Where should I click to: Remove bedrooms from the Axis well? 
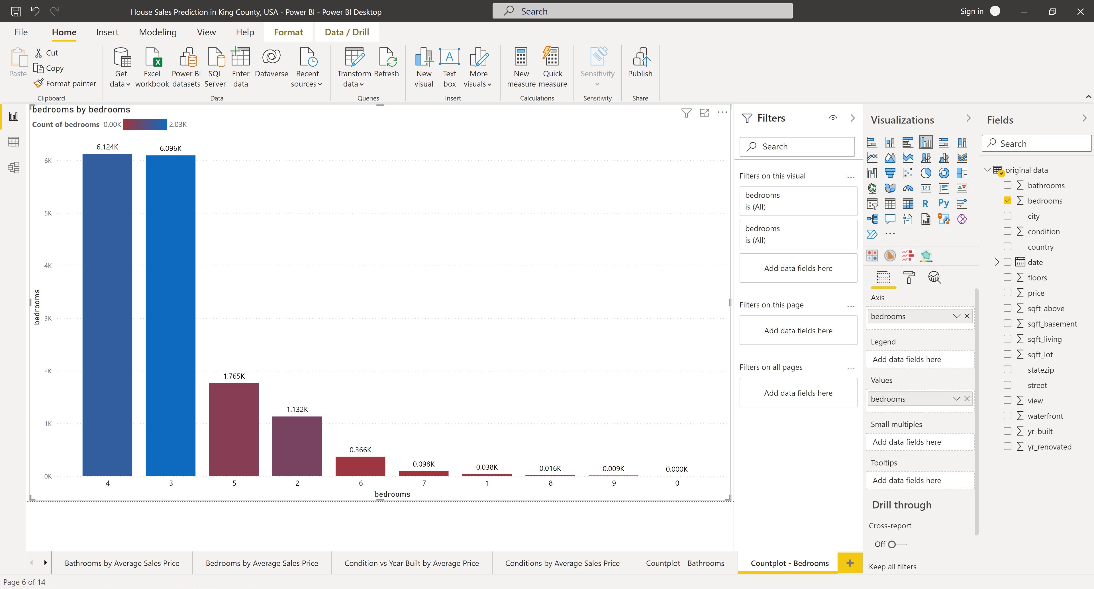click(967, 316)
